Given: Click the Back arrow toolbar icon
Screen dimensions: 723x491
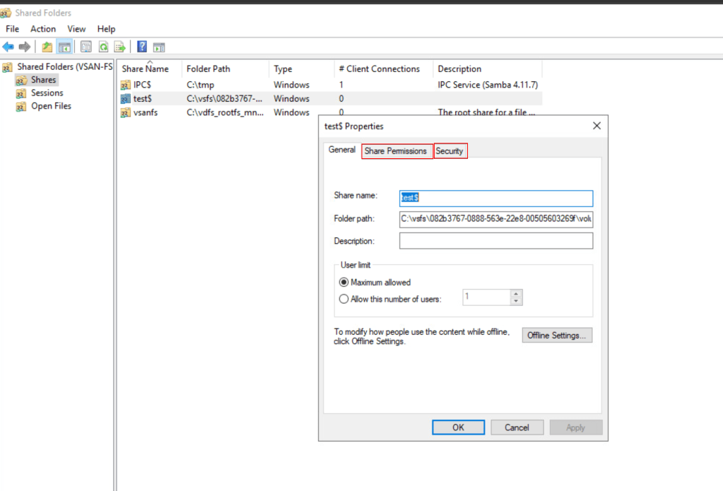Looking at the screenshot, I should tap(8, 47).
